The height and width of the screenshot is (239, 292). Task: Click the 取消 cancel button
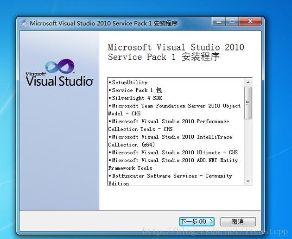click(238, 221)
